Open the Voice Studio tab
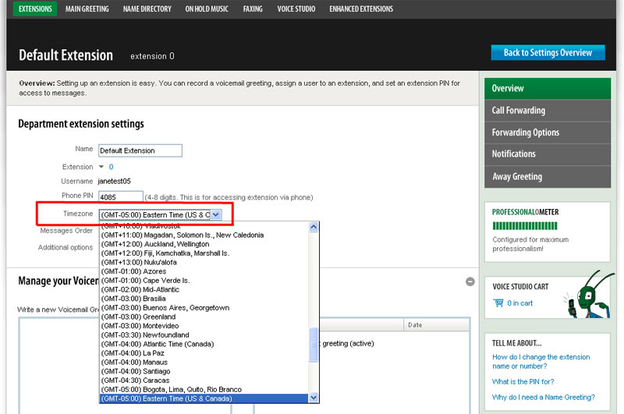 [x=296, y=9]
